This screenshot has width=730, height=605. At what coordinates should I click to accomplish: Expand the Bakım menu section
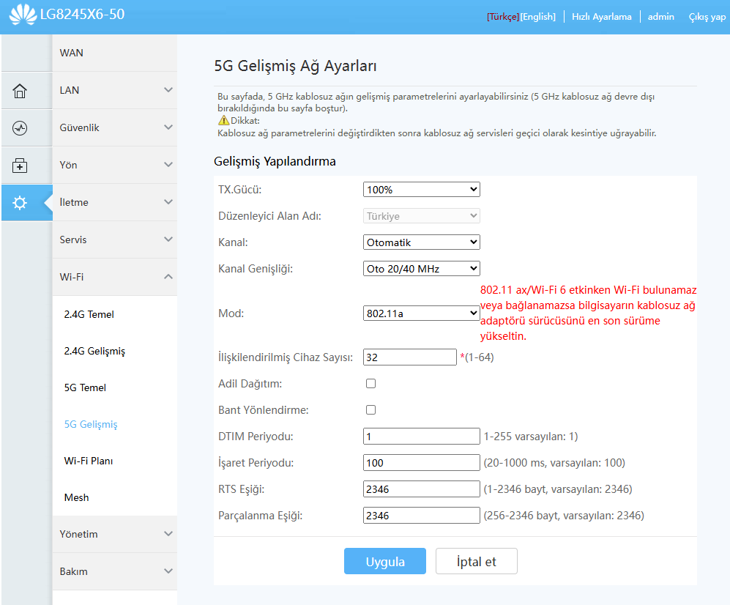[x=115, y=571]
